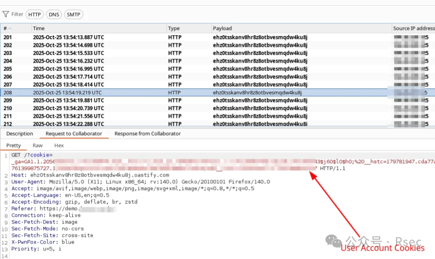This screenshot has width=435, height=259.
Task: Select highlighted interaction row 208
Action: coord(217,93)
